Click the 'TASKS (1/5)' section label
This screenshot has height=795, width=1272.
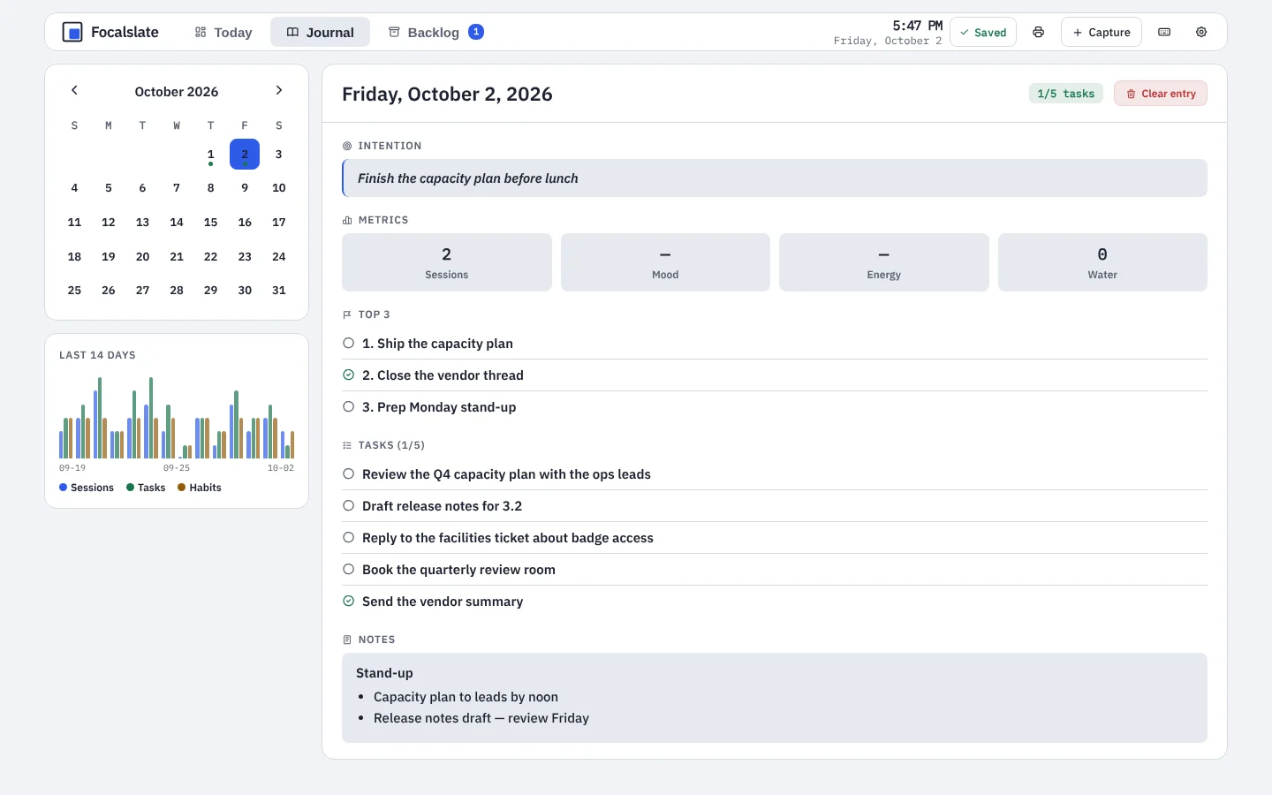[x=391, y=445]
